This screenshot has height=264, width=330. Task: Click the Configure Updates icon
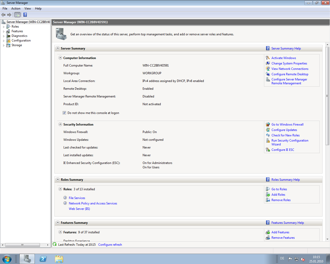tap(268, 130)
